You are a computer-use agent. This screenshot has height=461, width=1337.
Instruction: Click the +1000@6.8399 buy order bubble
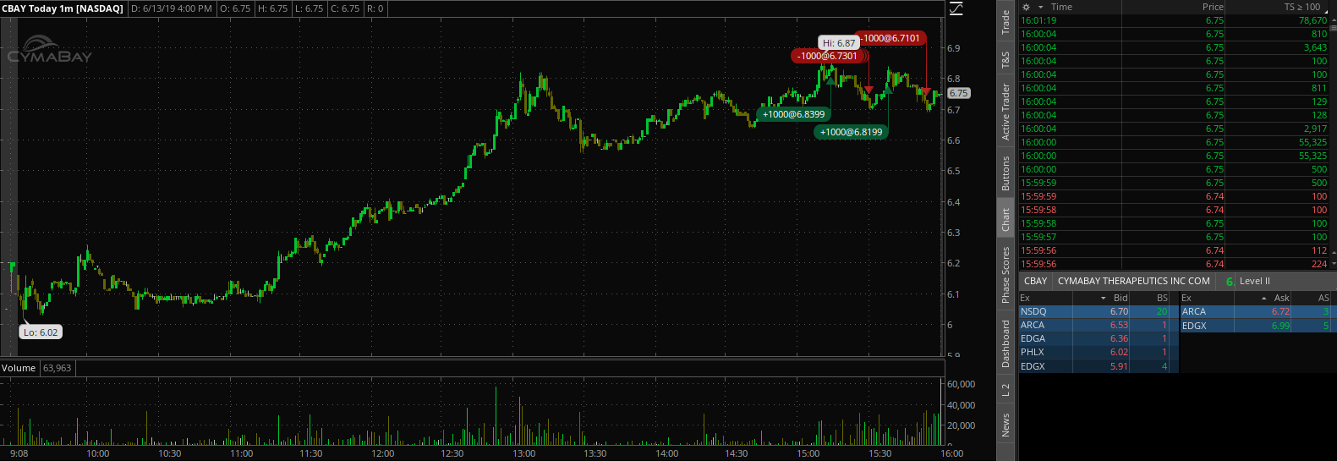pyautogui.click(x=793, y=114)
